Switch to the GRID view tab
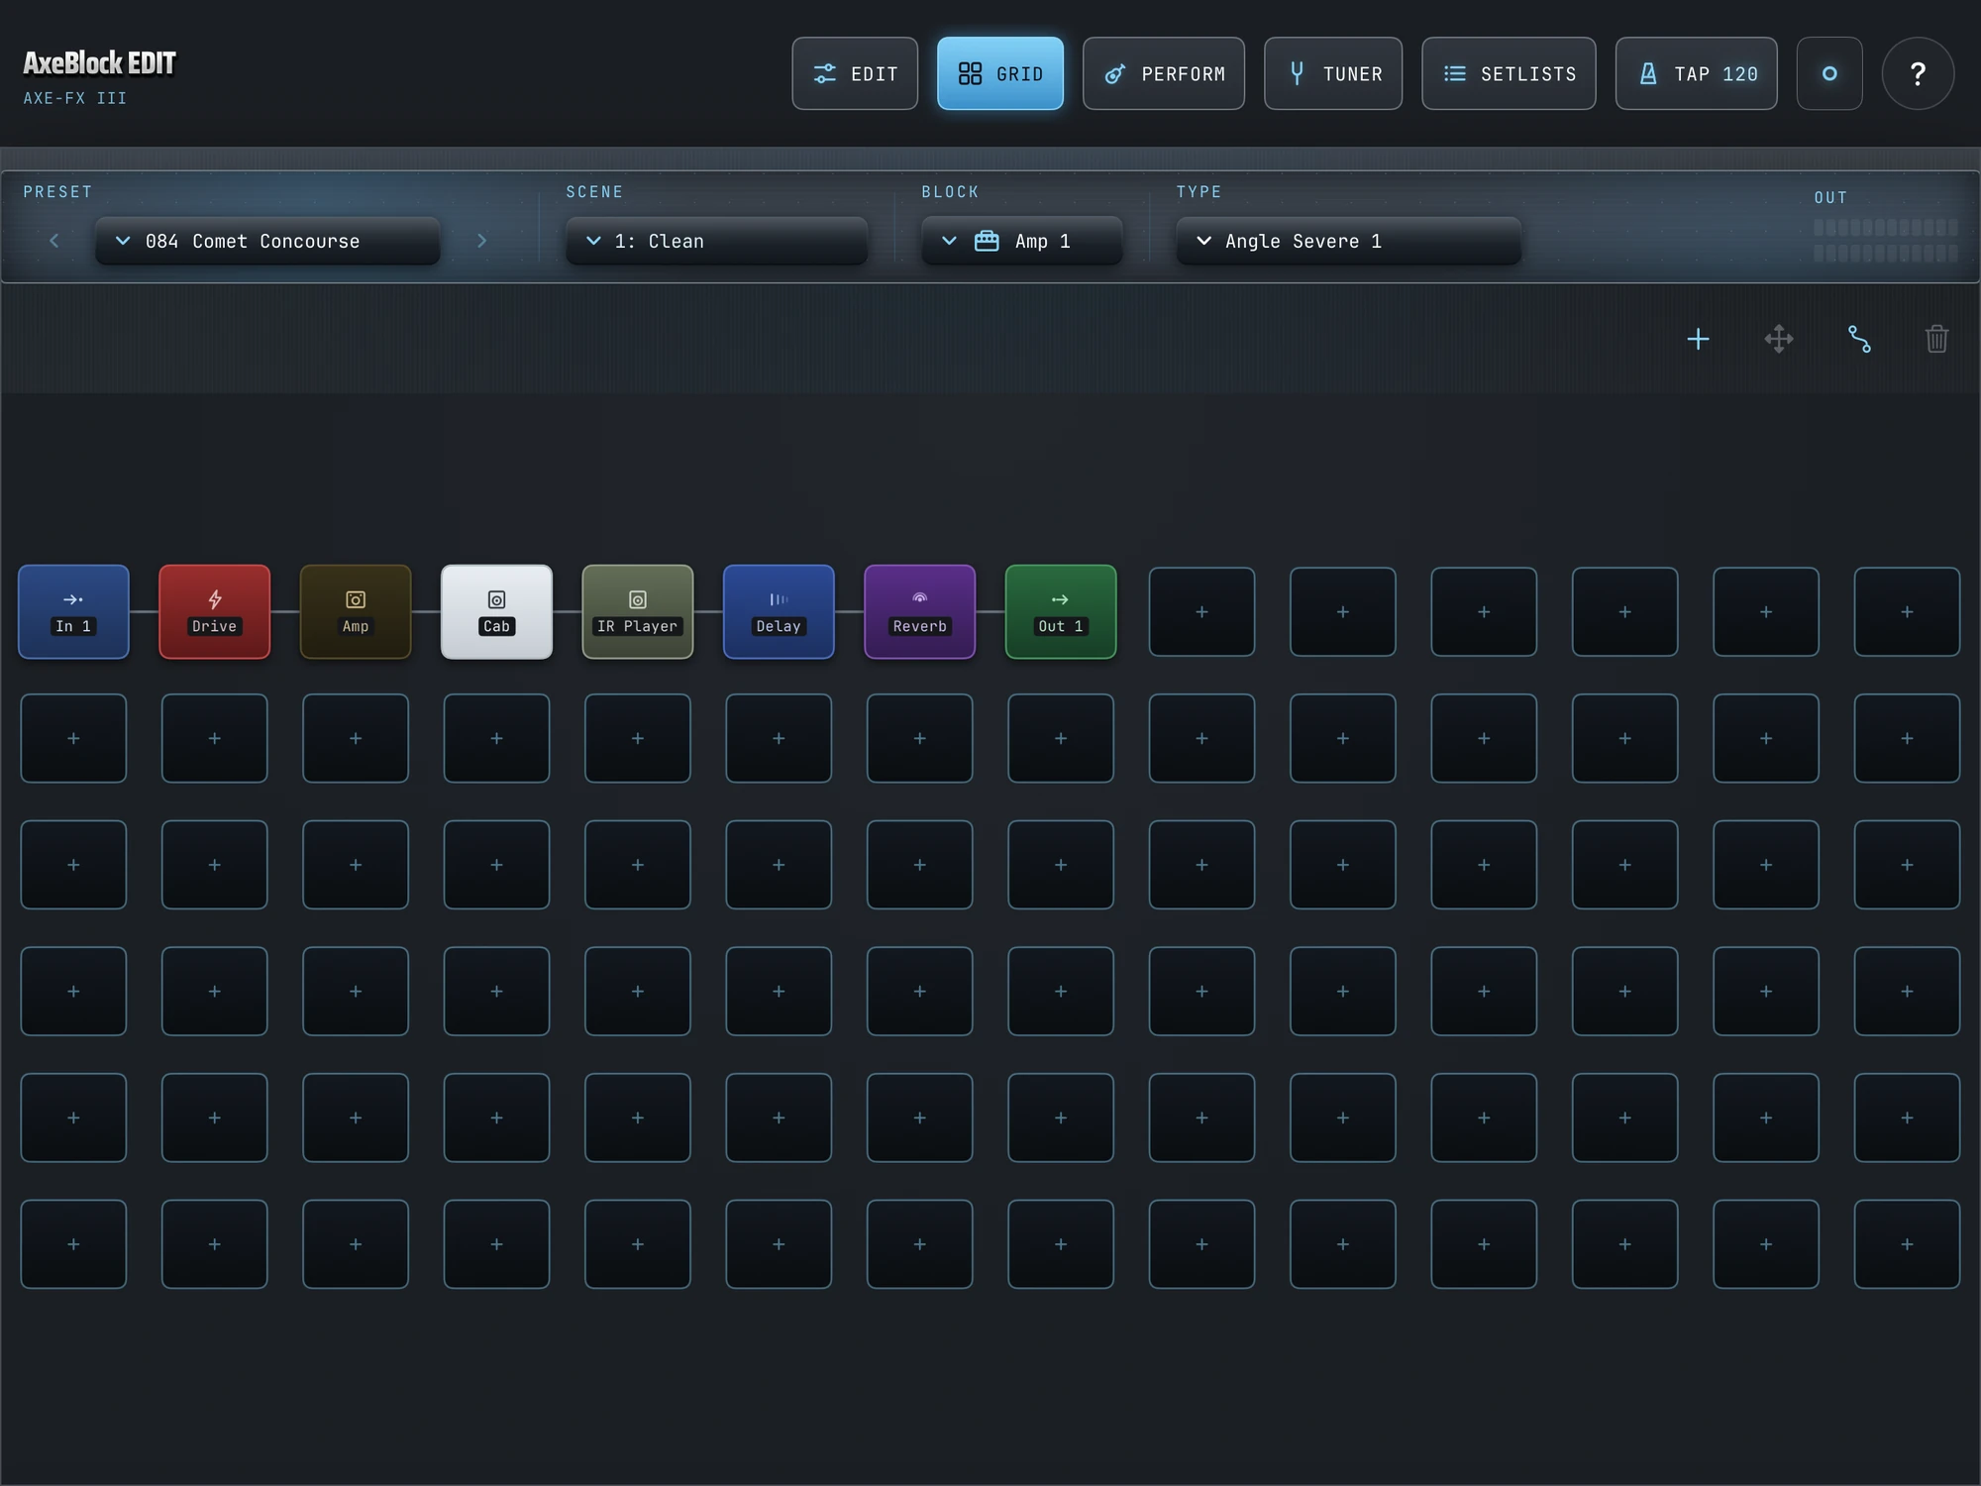1981x1486 pixels. click(1000, 73)
